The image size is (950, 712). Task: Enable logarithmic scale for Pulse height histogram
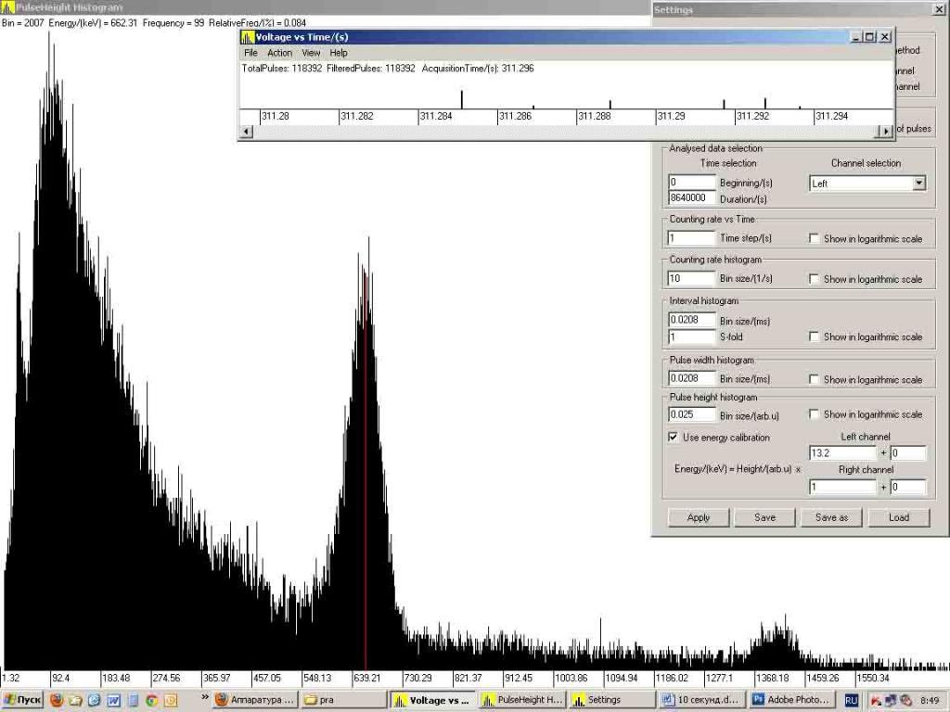point(814,414)
